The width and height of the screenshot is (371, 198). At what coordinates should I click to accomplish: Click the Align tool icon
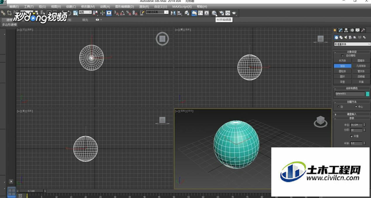180,13
